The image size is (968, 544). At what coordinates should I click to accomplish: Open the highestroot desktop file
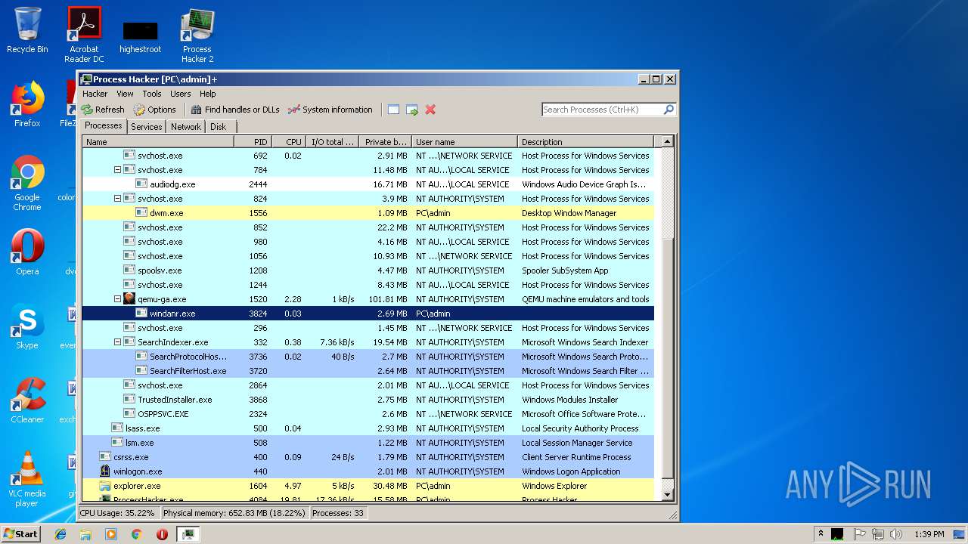141,36
